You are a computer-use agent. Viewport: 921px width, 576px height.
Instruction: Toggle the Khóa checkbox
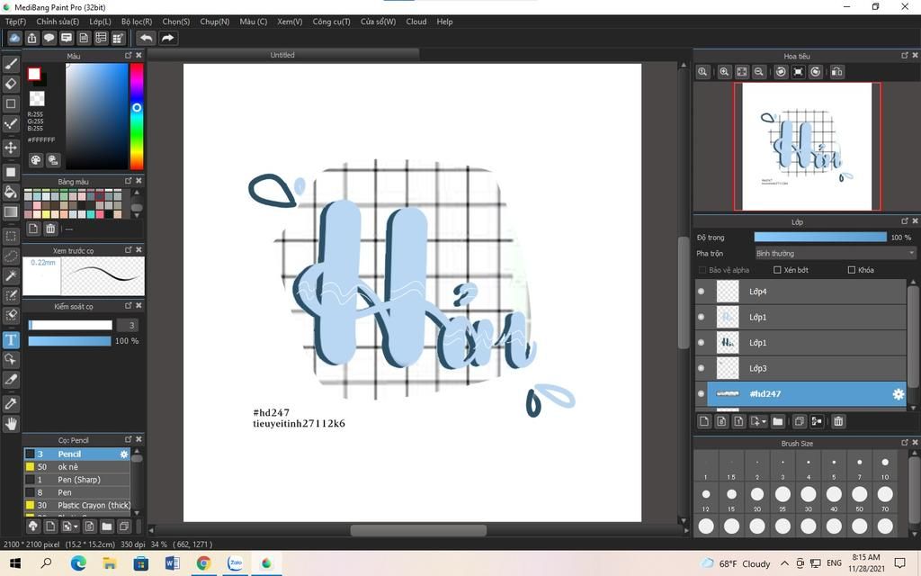point(852,270)
